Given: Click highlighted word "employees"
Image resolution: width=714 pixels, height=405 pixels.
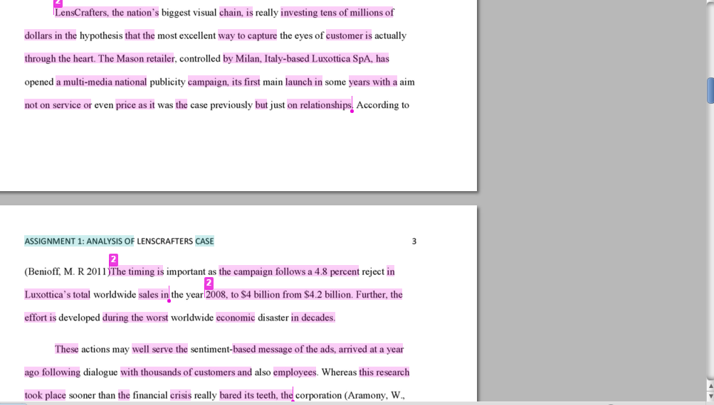Looking at the screenshot, I should 295,372.
